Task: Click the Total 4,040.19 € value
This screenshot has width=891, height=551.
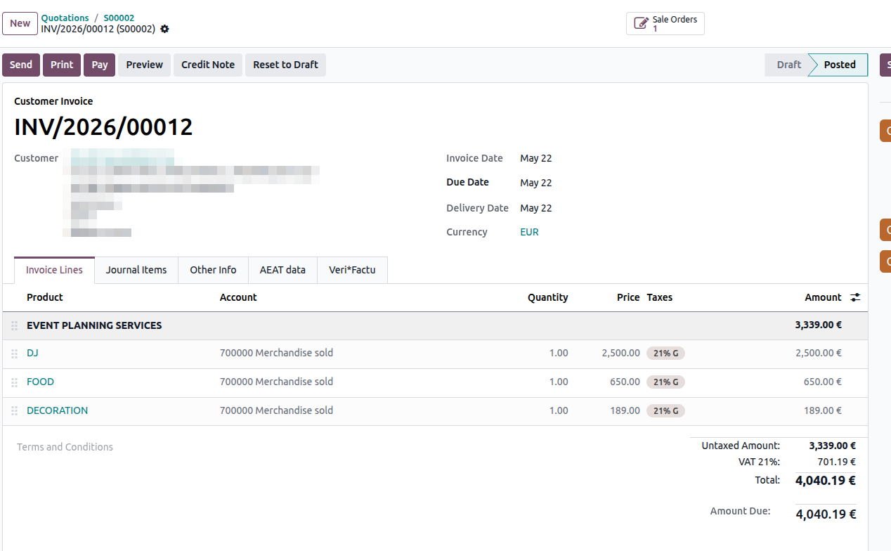Action: point(825,481)
